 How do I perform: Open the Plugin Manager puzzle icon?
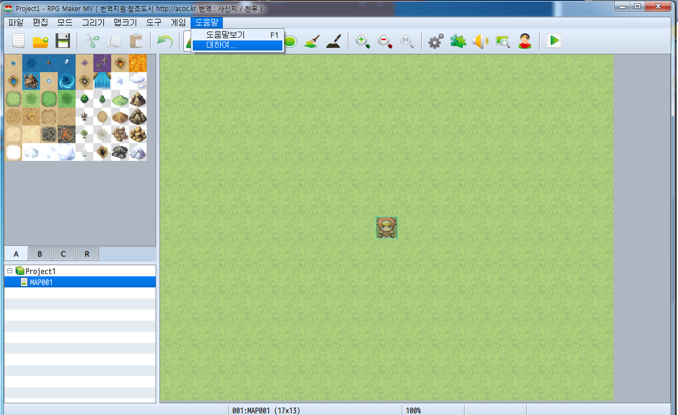[458, 41]
